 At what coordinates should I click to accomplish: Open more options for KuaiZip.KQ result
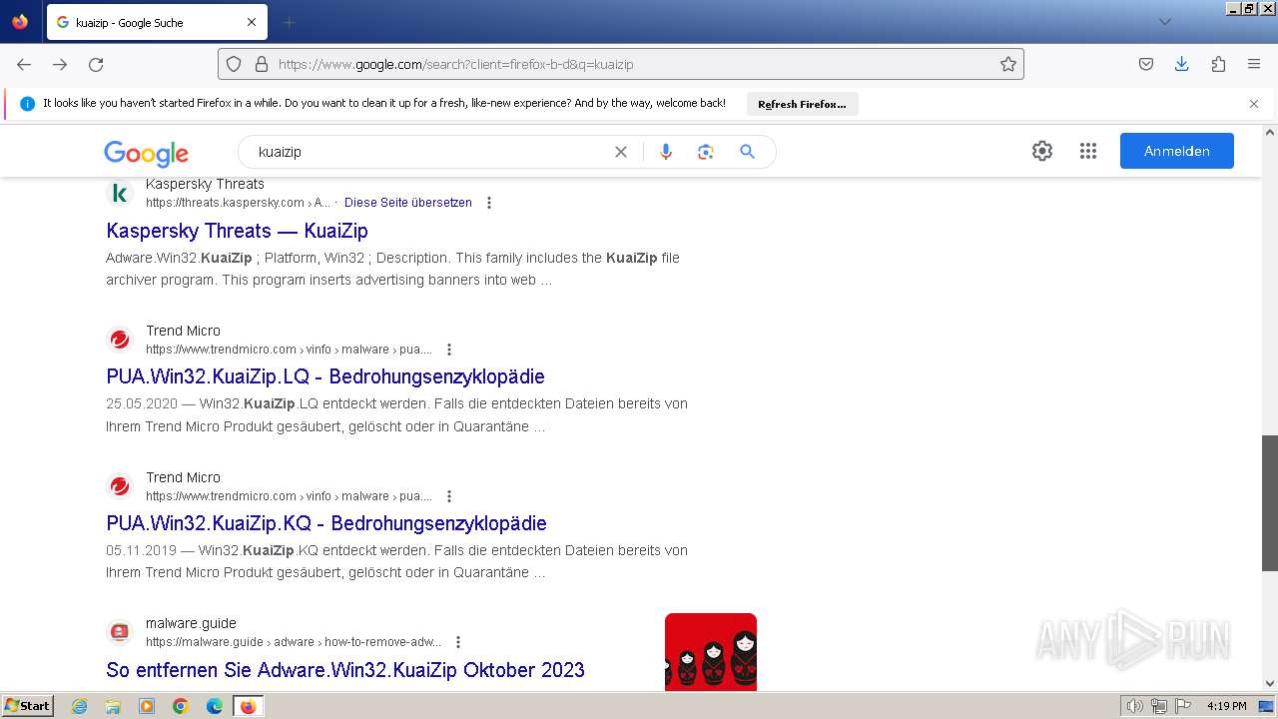[x=449, y=496]
